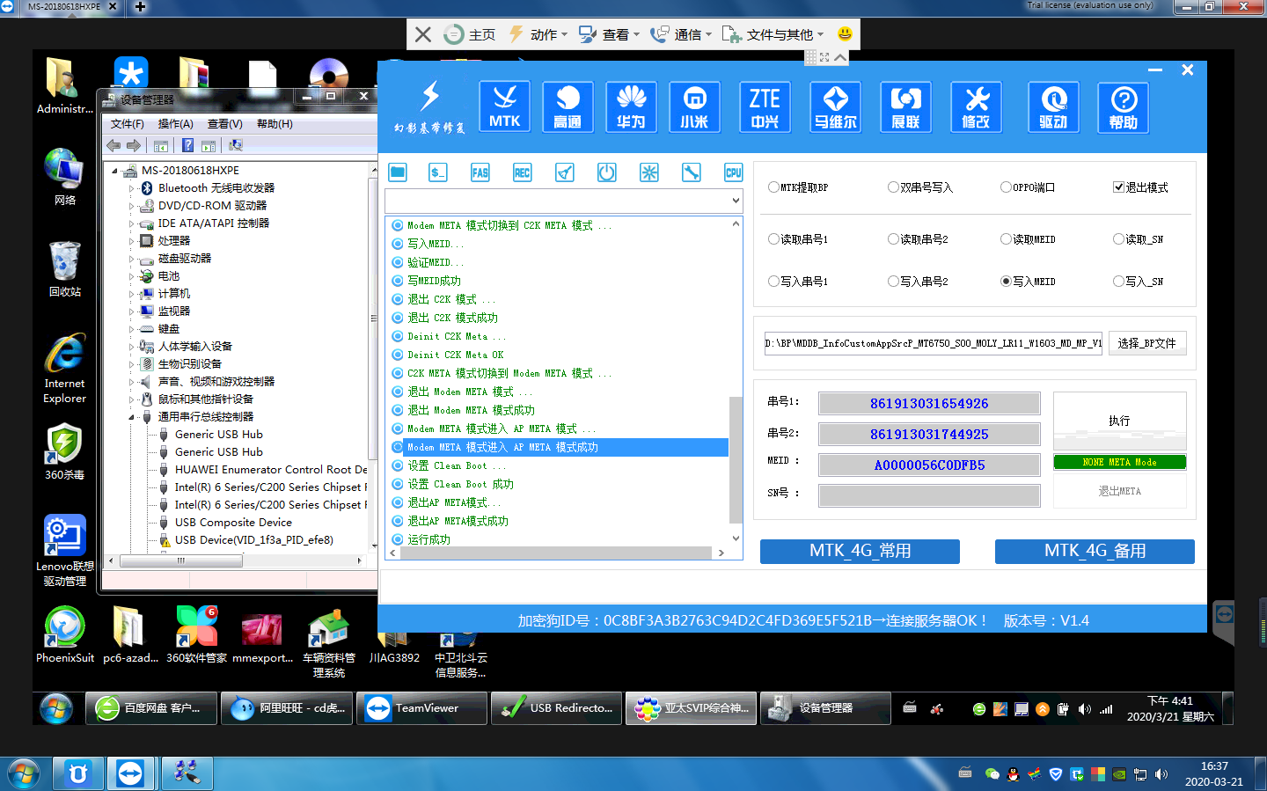Open the 高通 (Qualcomm) tool icon

[x=568, y=106]
